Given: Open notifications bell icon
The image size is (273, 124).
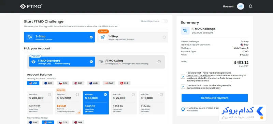Looking at the screenshot, I should [250, 6].
